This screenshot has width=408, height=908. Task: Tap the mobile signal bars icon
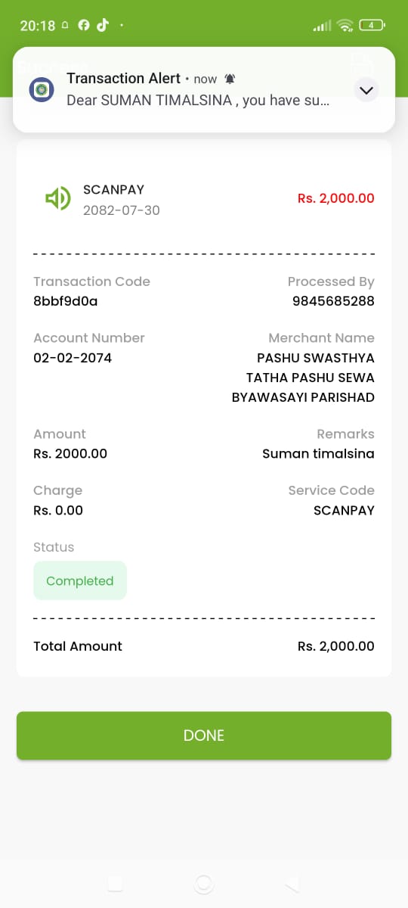point(322,26)
